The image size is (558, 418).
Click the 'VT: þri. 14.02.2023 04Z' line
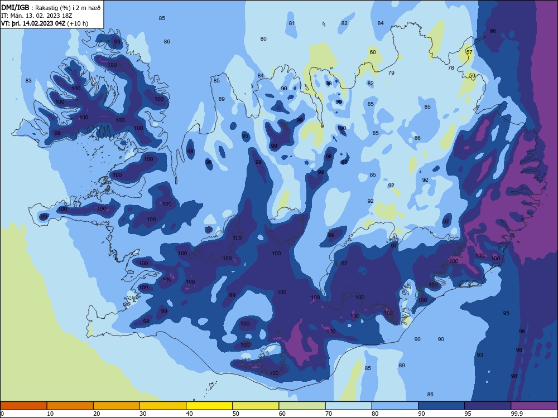coord(45,23)
